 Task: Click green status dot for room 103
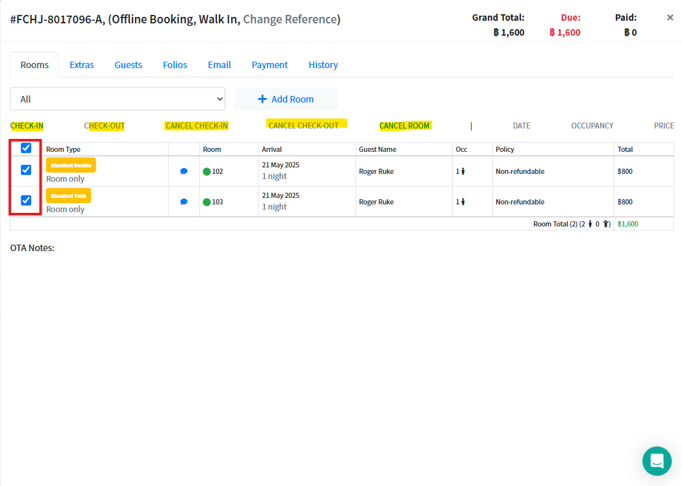pyautogui.click(x=207, y=202)
